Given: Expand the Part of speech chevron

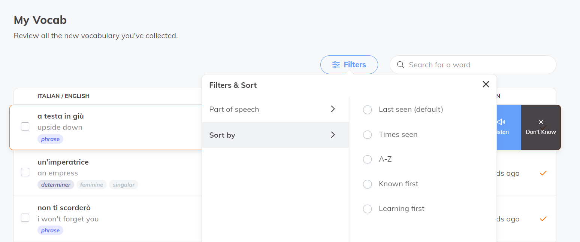Looking at the screenshot, I should pos(333,109).
